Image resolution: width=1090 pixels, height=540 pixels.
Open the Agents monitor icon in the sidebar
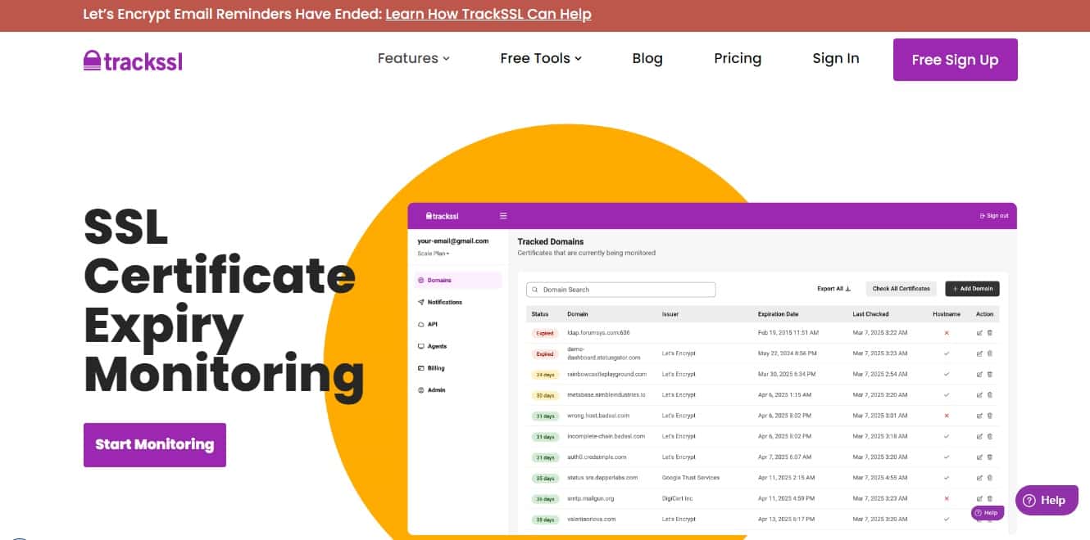tap(420, 346)
